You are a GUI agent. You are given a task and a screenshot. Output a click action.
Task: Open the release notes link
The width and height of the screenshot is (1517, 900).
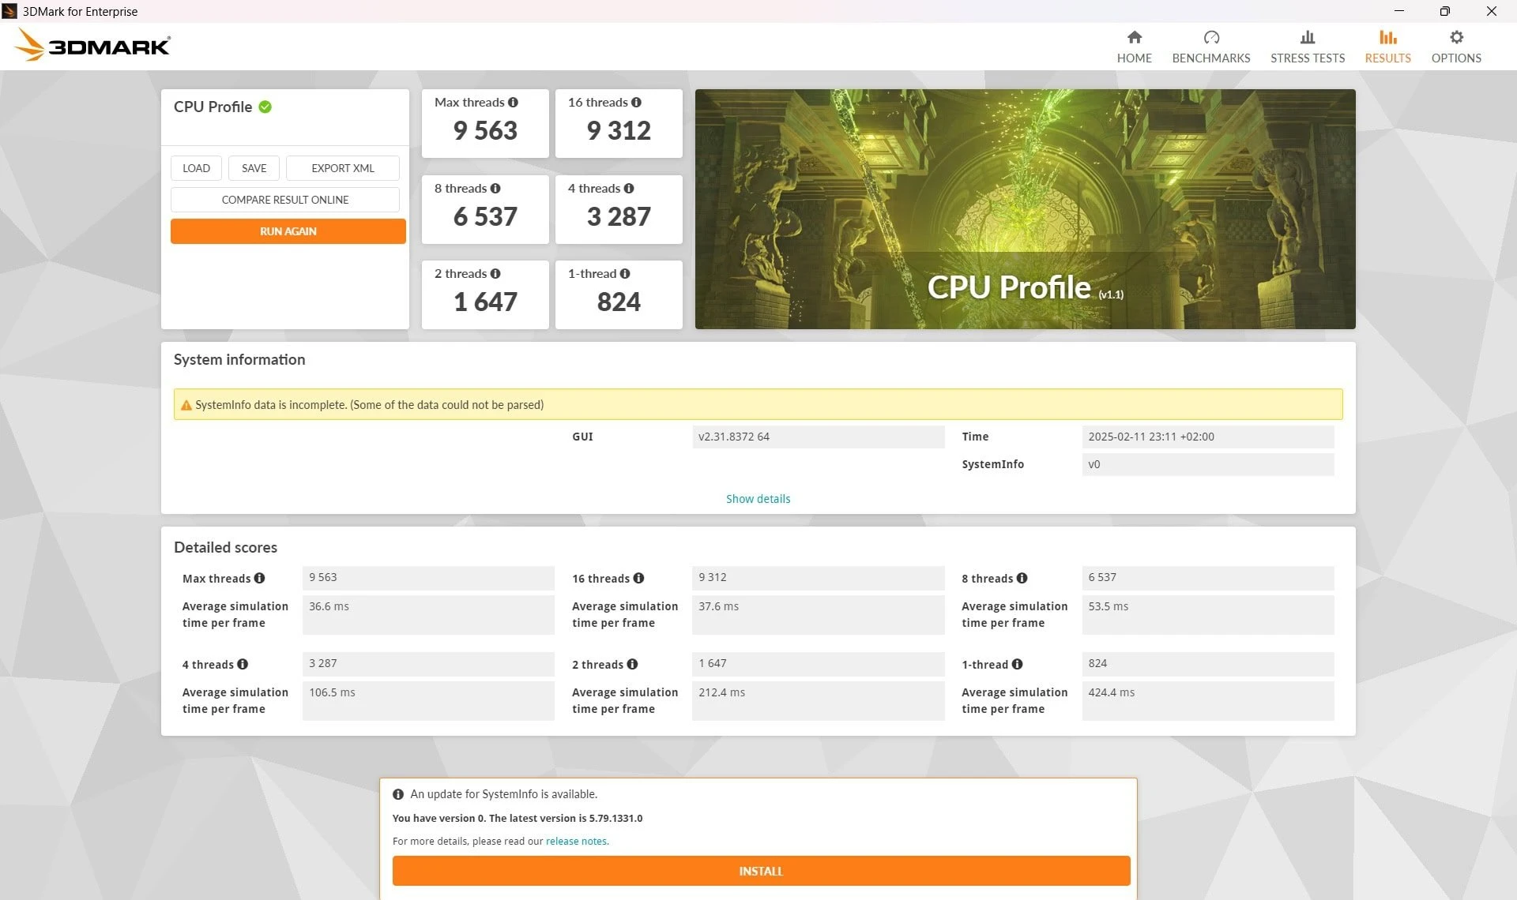(576, 841)
